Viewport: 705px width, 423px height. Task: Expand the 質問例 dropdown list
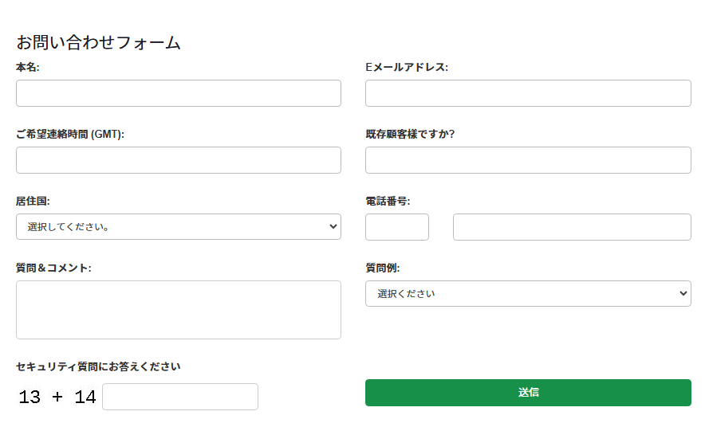(527, 293)
